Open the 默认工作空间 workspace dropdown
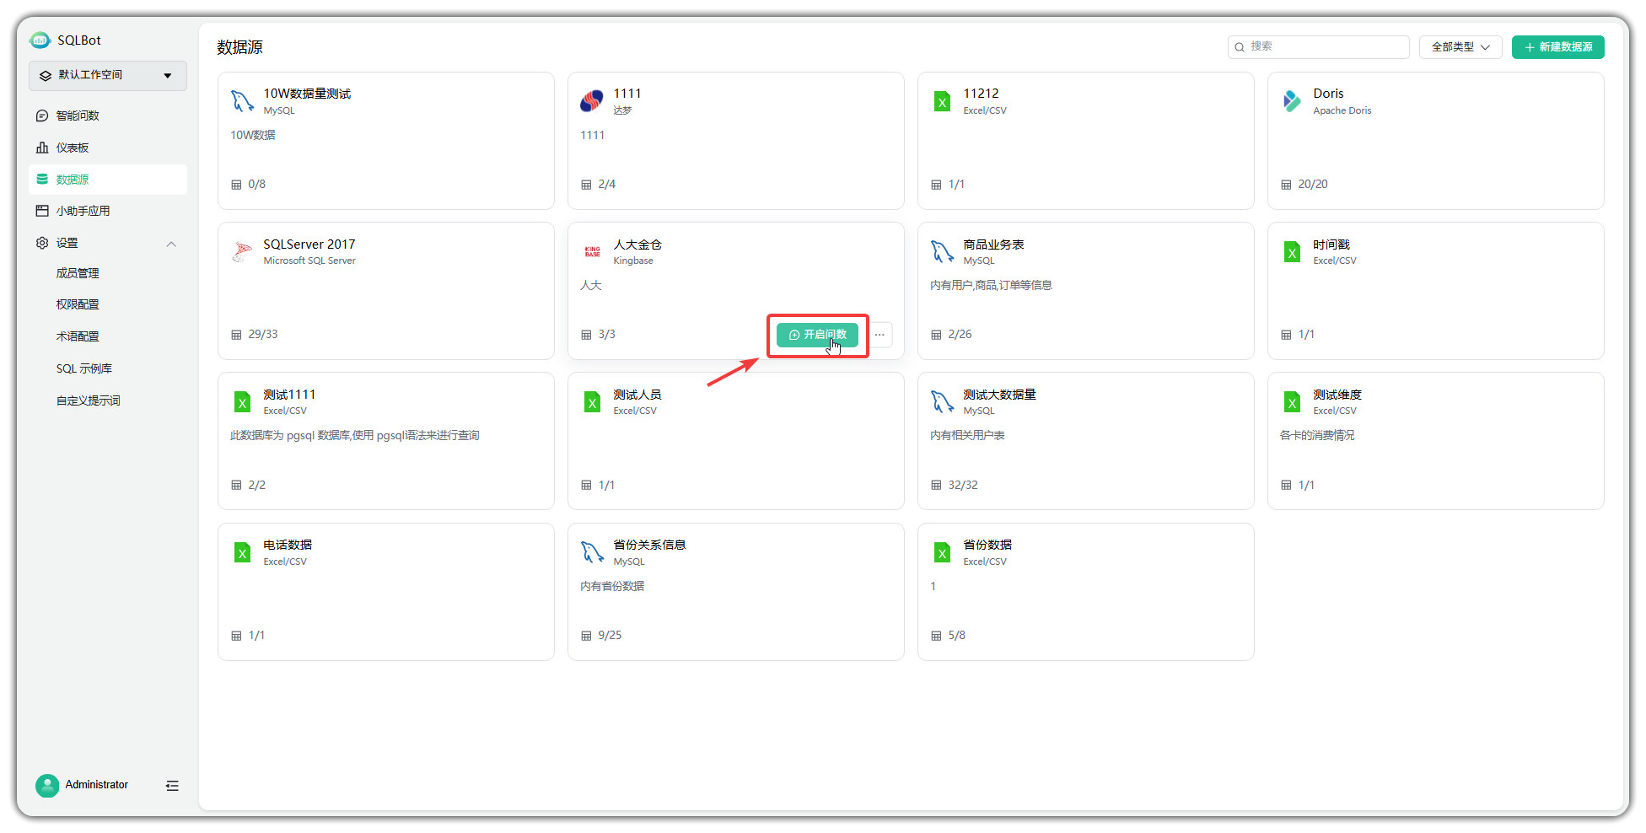This screenshot has width=1646, height=833. 108,76
